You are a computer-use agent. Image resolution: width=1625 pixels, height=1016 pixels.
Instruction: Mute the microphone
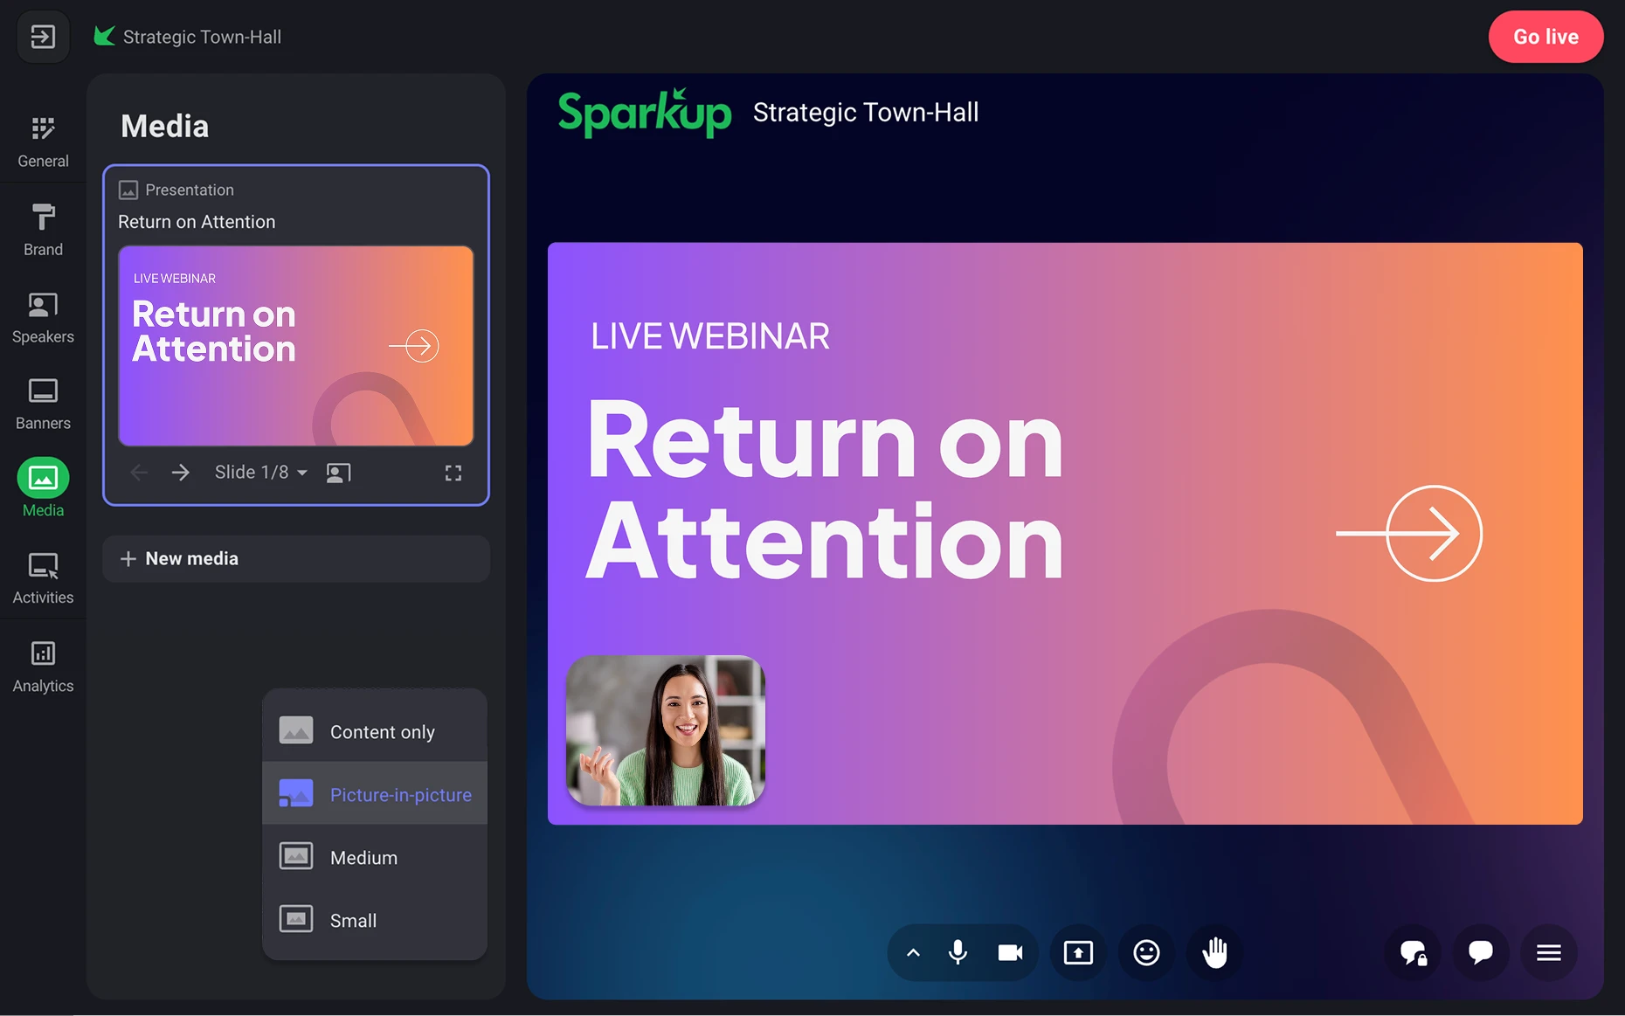tap(958, 952)
